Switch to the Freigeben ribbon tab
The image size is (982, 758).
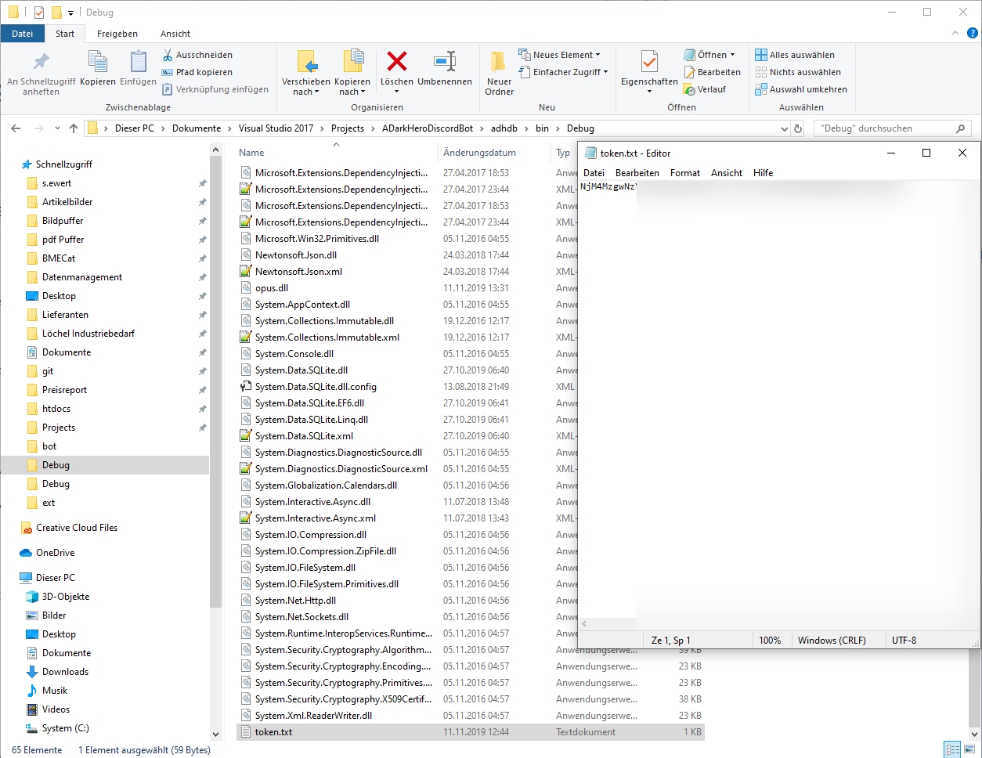point(117,34)
